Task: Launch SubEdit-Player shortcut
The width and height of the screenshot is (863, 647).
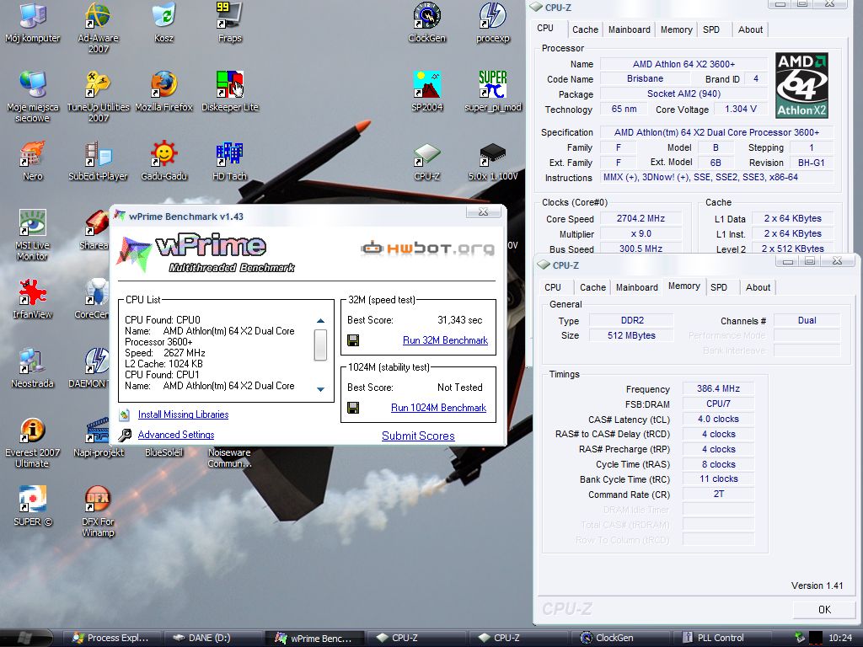Action: (x=98, y=161)
